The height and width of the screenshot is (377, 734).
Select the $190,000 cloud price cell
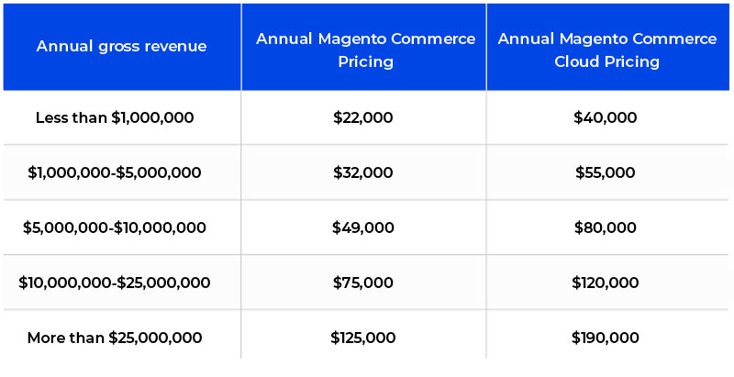pyautogui.click(x=606, y=338)
